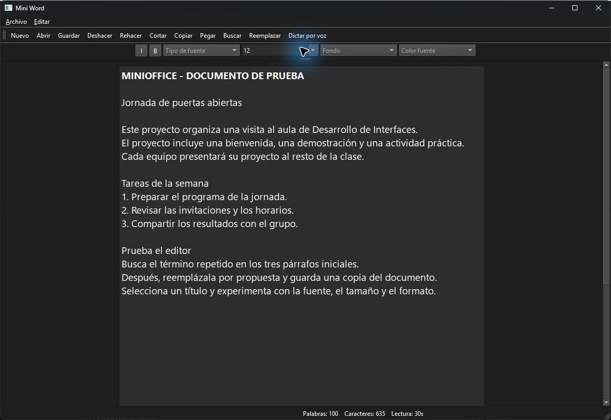Click Reemplazar in the toolbar
Screen dimensions: 611x420
coord(265,36)
